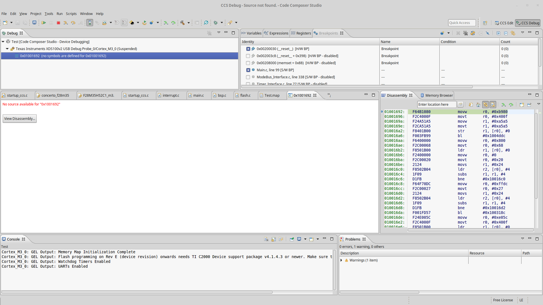Click the Collapse All icon in Breakpoints panel
This screenshot has height=305, width=543.
tap(506, 33)
